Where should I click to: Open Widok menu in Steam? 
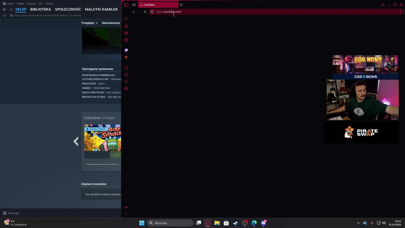(x=20, y=3)
